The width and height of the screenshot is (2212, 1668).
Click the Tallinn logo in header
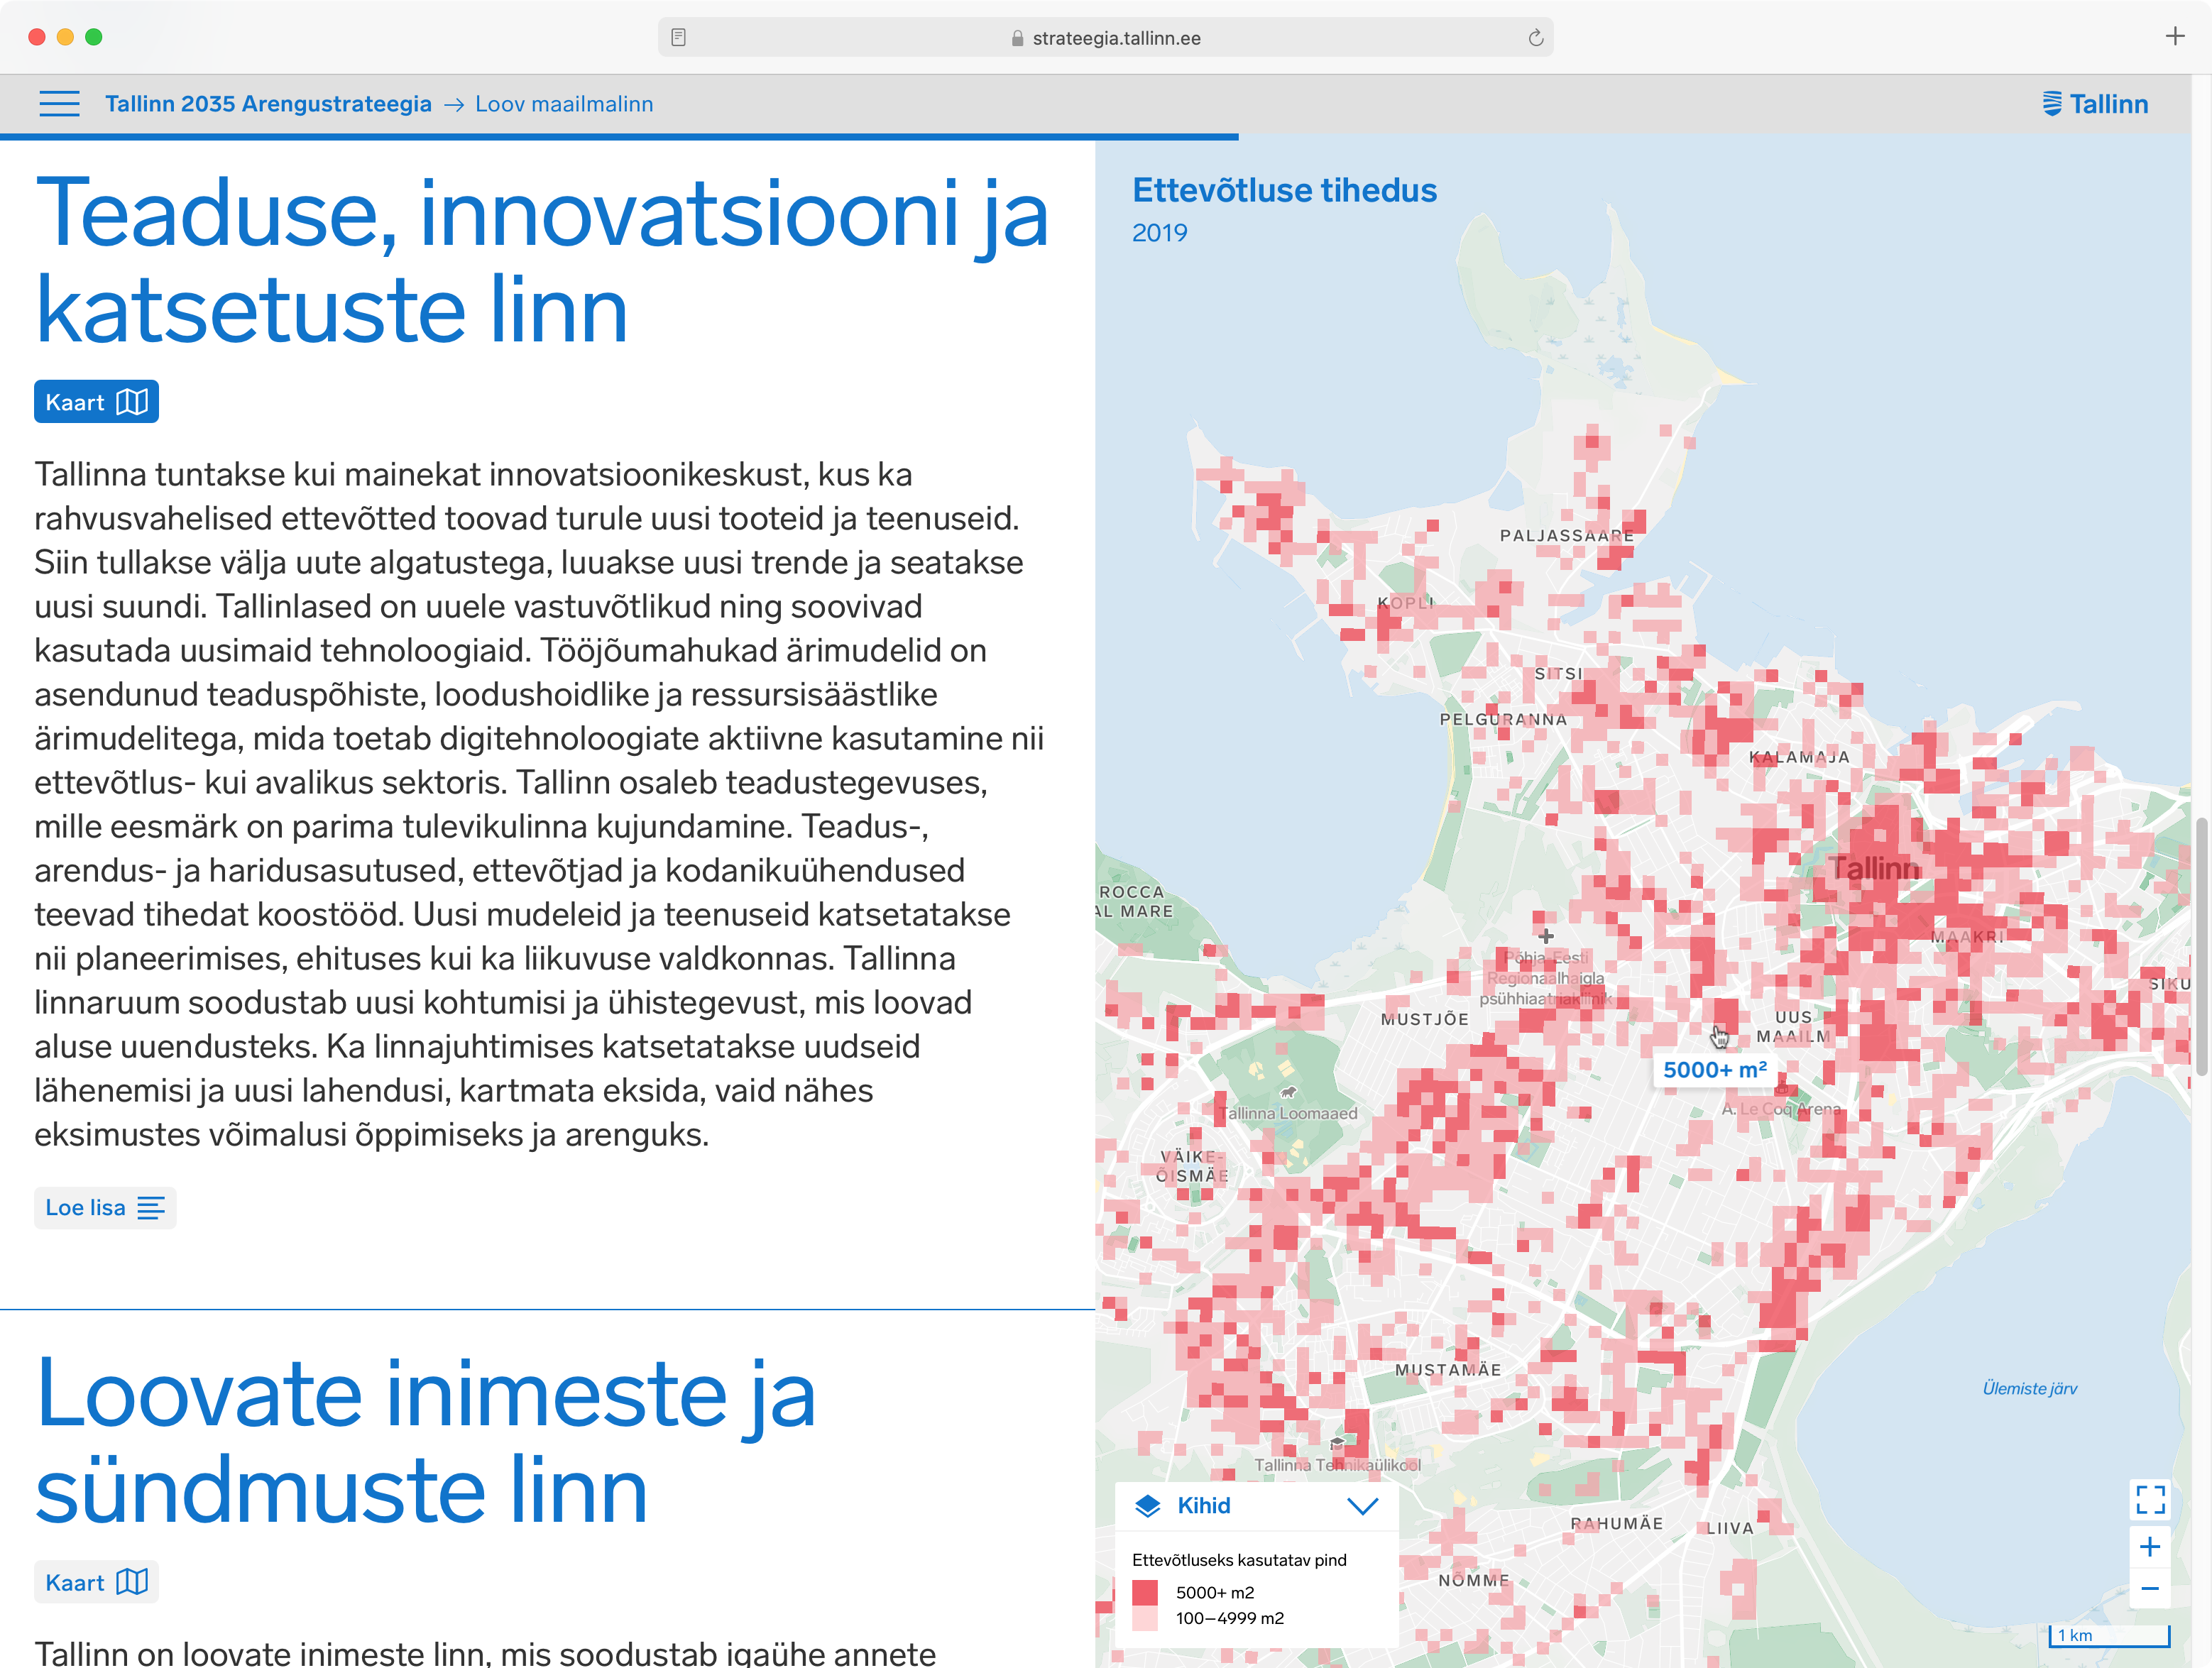click(2095, 104)
